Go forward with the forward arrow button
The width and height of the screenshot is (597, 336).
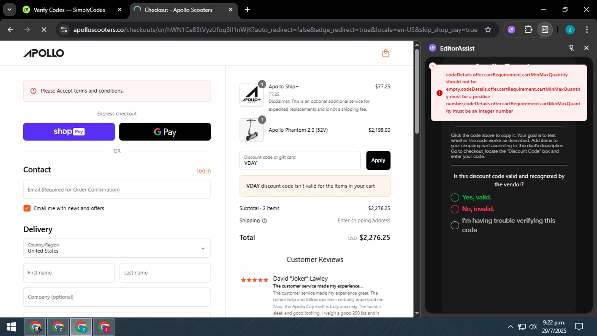(x=27, y=29)
